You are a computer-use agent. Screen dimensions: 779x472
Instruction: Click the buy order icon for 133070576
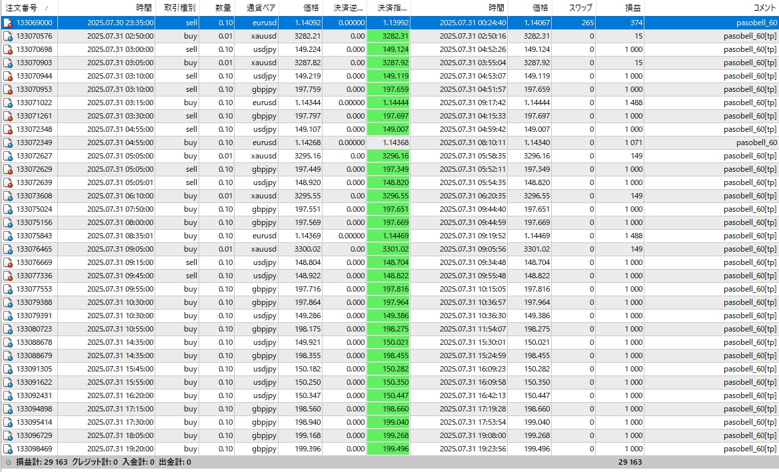(x=7, y=36)
